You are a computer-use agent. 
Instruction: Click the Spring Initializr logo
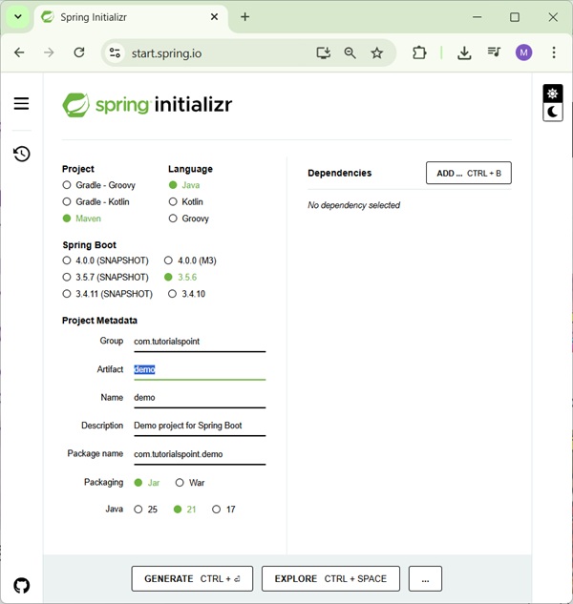(x=147, y=104)
